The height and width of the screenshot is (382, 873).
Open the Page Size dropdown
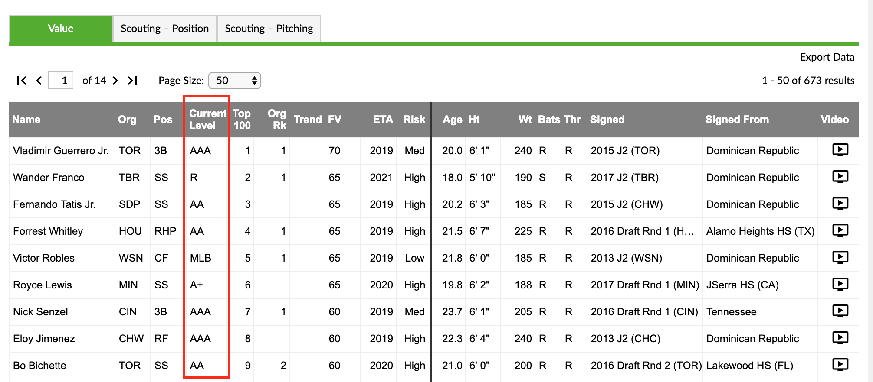tap(235, 81)
